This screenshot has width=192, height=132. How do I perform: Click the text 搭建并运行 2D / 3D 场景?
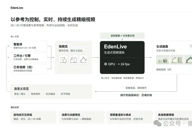pos(25,48)
